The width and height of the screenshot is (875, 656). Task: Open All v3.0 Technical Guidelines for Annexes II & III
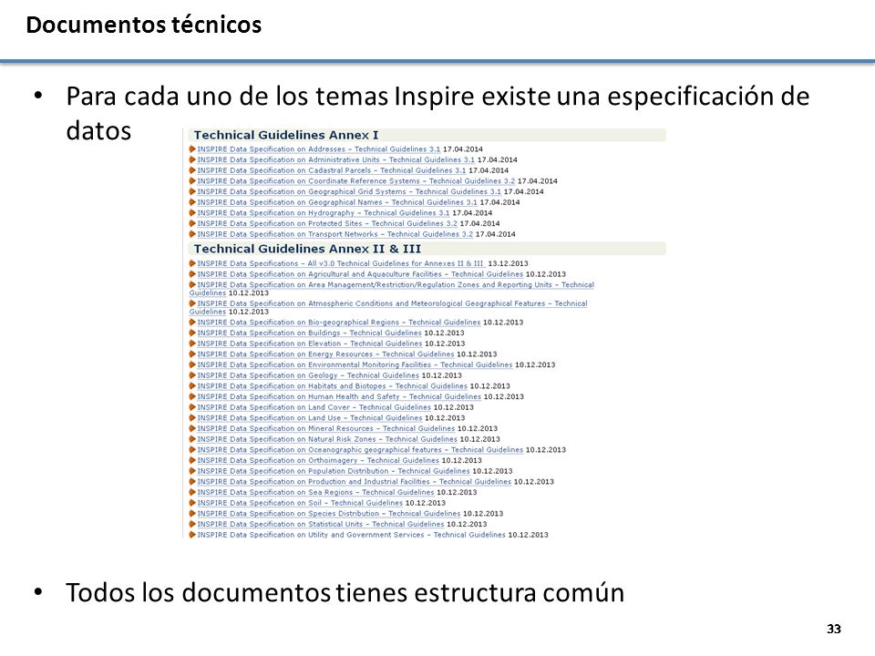click(341, 263)
